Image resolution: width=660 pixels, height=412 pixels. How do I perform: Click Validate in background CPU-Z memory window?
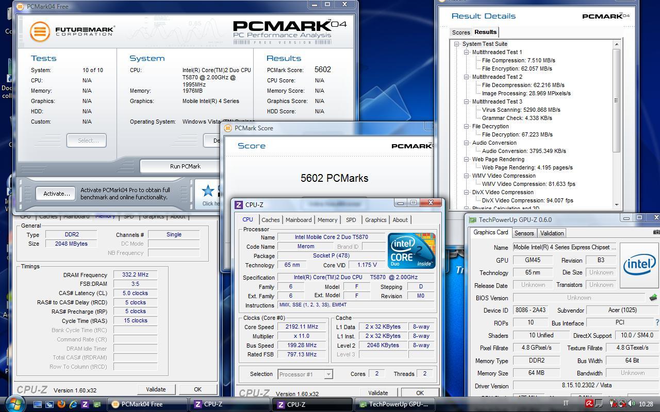(156, 389)
